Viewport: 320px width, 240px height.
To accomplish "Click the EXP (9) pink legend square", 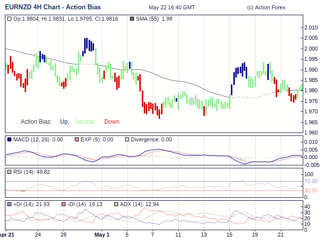I will [77, 139].
